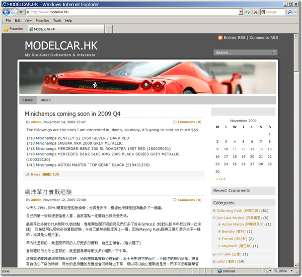Open the Links category link
This screenshot has height=277, width=302.
pos(226,261)
